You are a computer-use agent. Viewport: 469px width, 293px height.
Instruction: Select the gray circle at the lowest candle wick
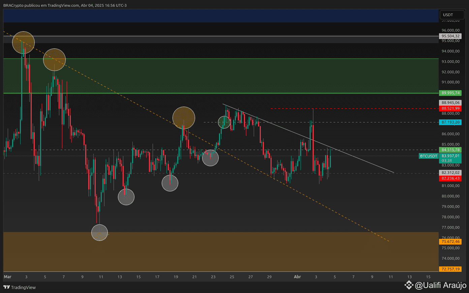coord(99,232)
